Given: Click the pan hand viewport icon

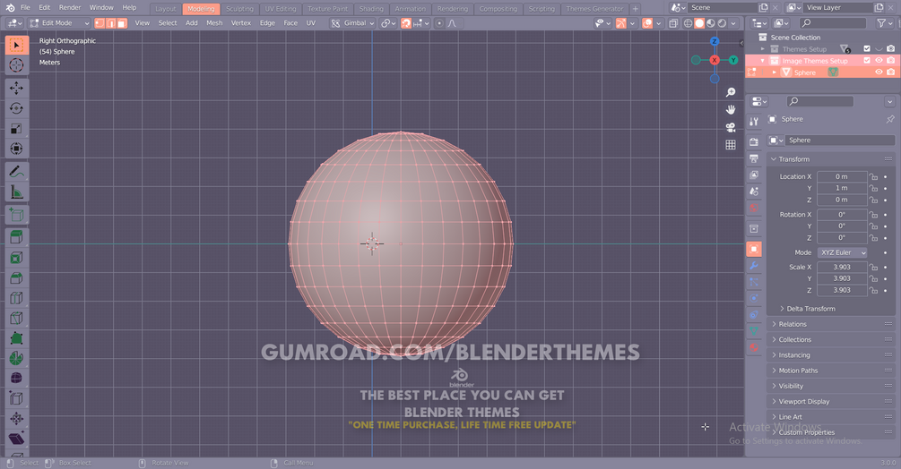Looking at the screenshot, I should pos(731,109).
